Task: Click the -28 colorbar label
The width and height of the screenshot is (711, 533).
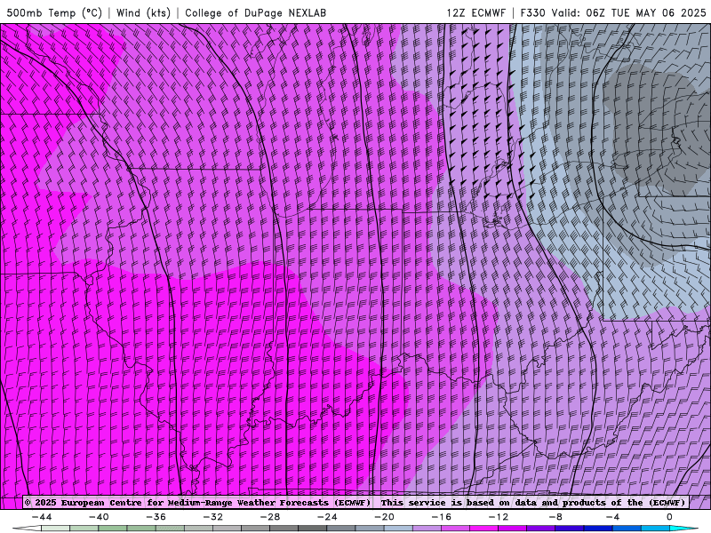Action: tap(270, 517)
